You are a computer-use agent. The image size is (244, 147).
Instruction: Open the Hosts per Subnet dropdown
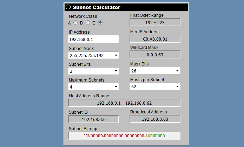pyautogui.click(x=155, y=86)
